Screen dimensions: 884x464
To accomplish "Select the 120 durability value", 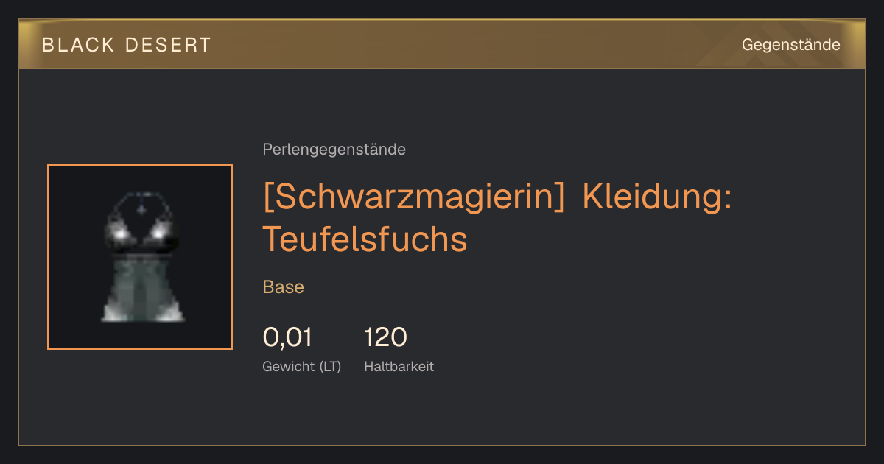I will tap(385, 337).
